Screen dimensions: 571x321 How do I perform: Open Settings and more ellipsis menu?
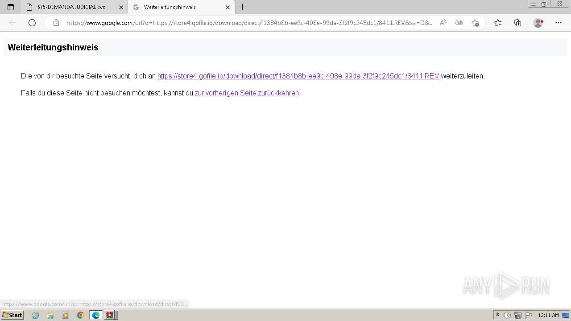pos(559,23)
